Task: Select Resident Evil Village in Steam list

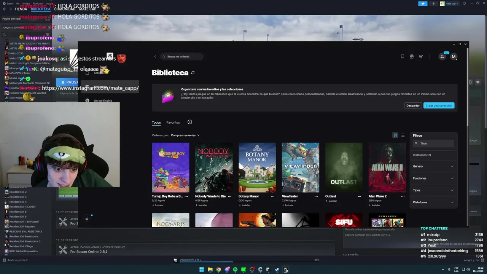Action: click(21, 246)
